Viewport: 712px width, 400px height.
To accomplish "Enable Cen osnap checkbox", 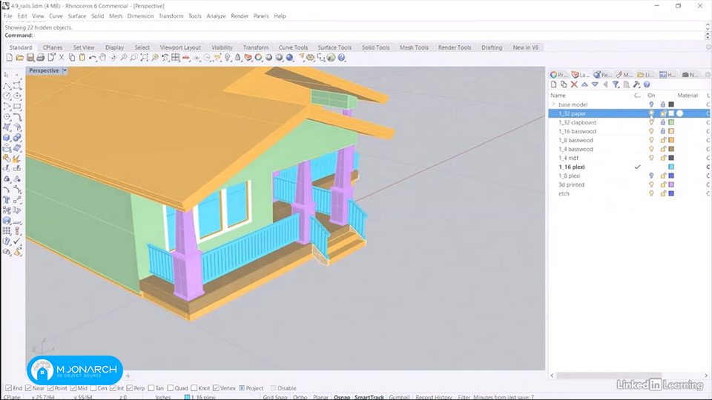I will pos(93,388).
